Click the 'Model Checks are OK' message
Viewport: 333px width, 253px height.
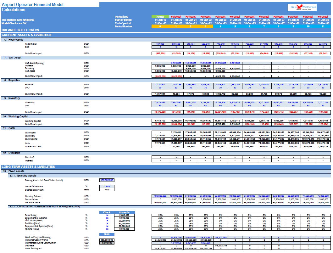click(x=14, y=23)
